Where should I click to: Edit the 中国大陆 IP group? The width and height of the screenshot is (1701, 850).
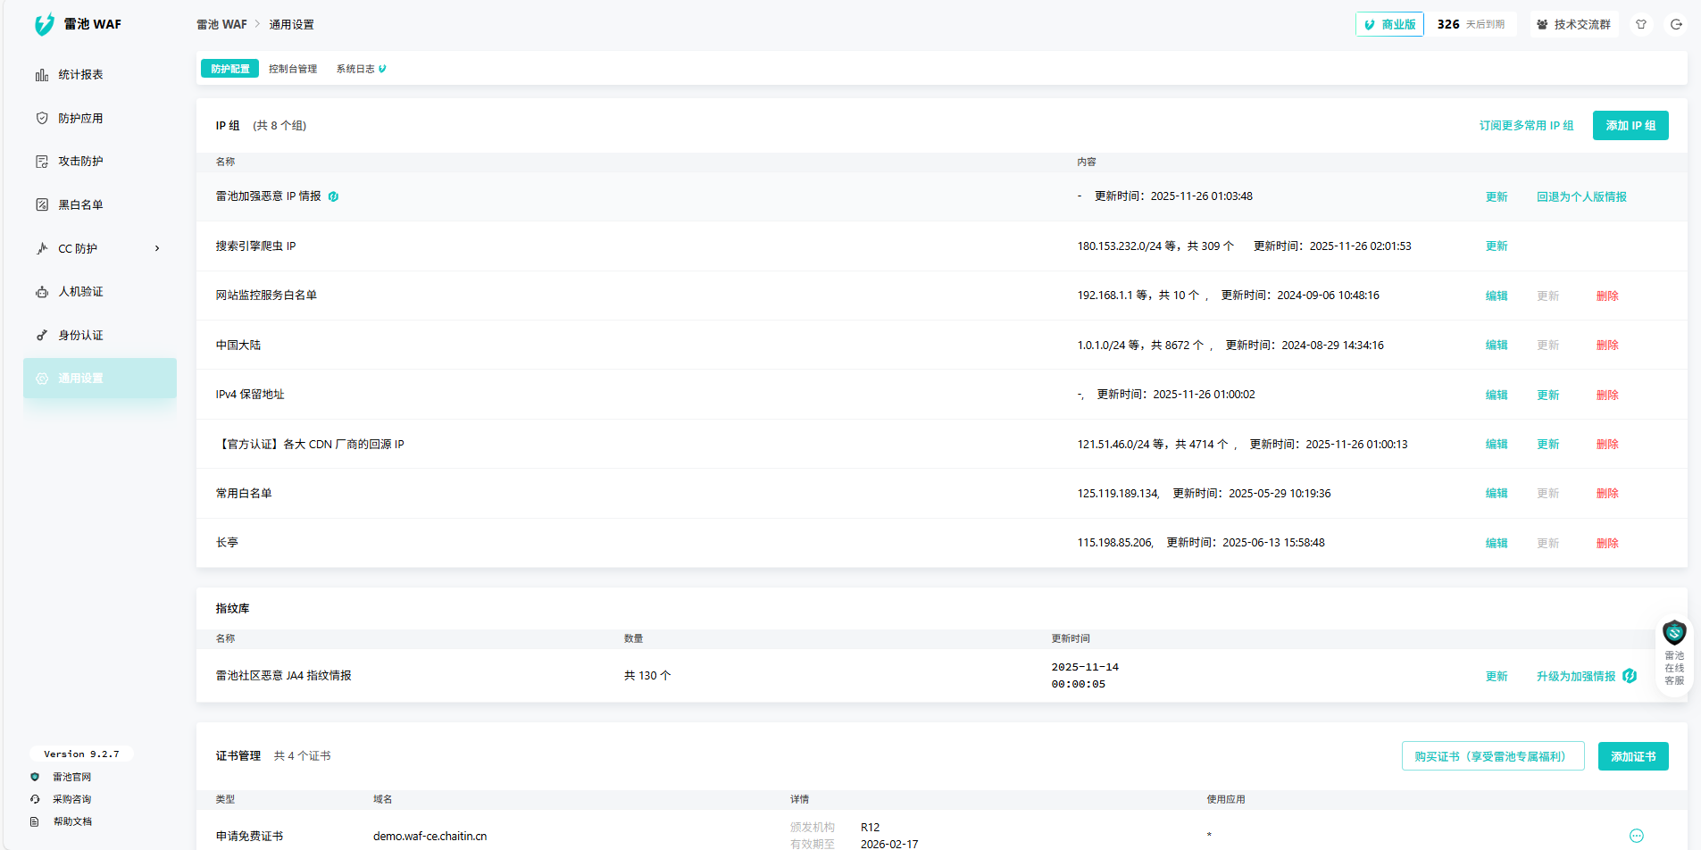(x=1497, y=346)
